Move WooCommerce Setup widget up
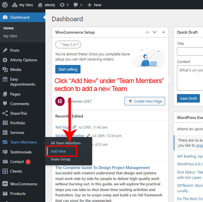This screenshot has height=202, width=203. pyautogui.click(x=147, y=32)
